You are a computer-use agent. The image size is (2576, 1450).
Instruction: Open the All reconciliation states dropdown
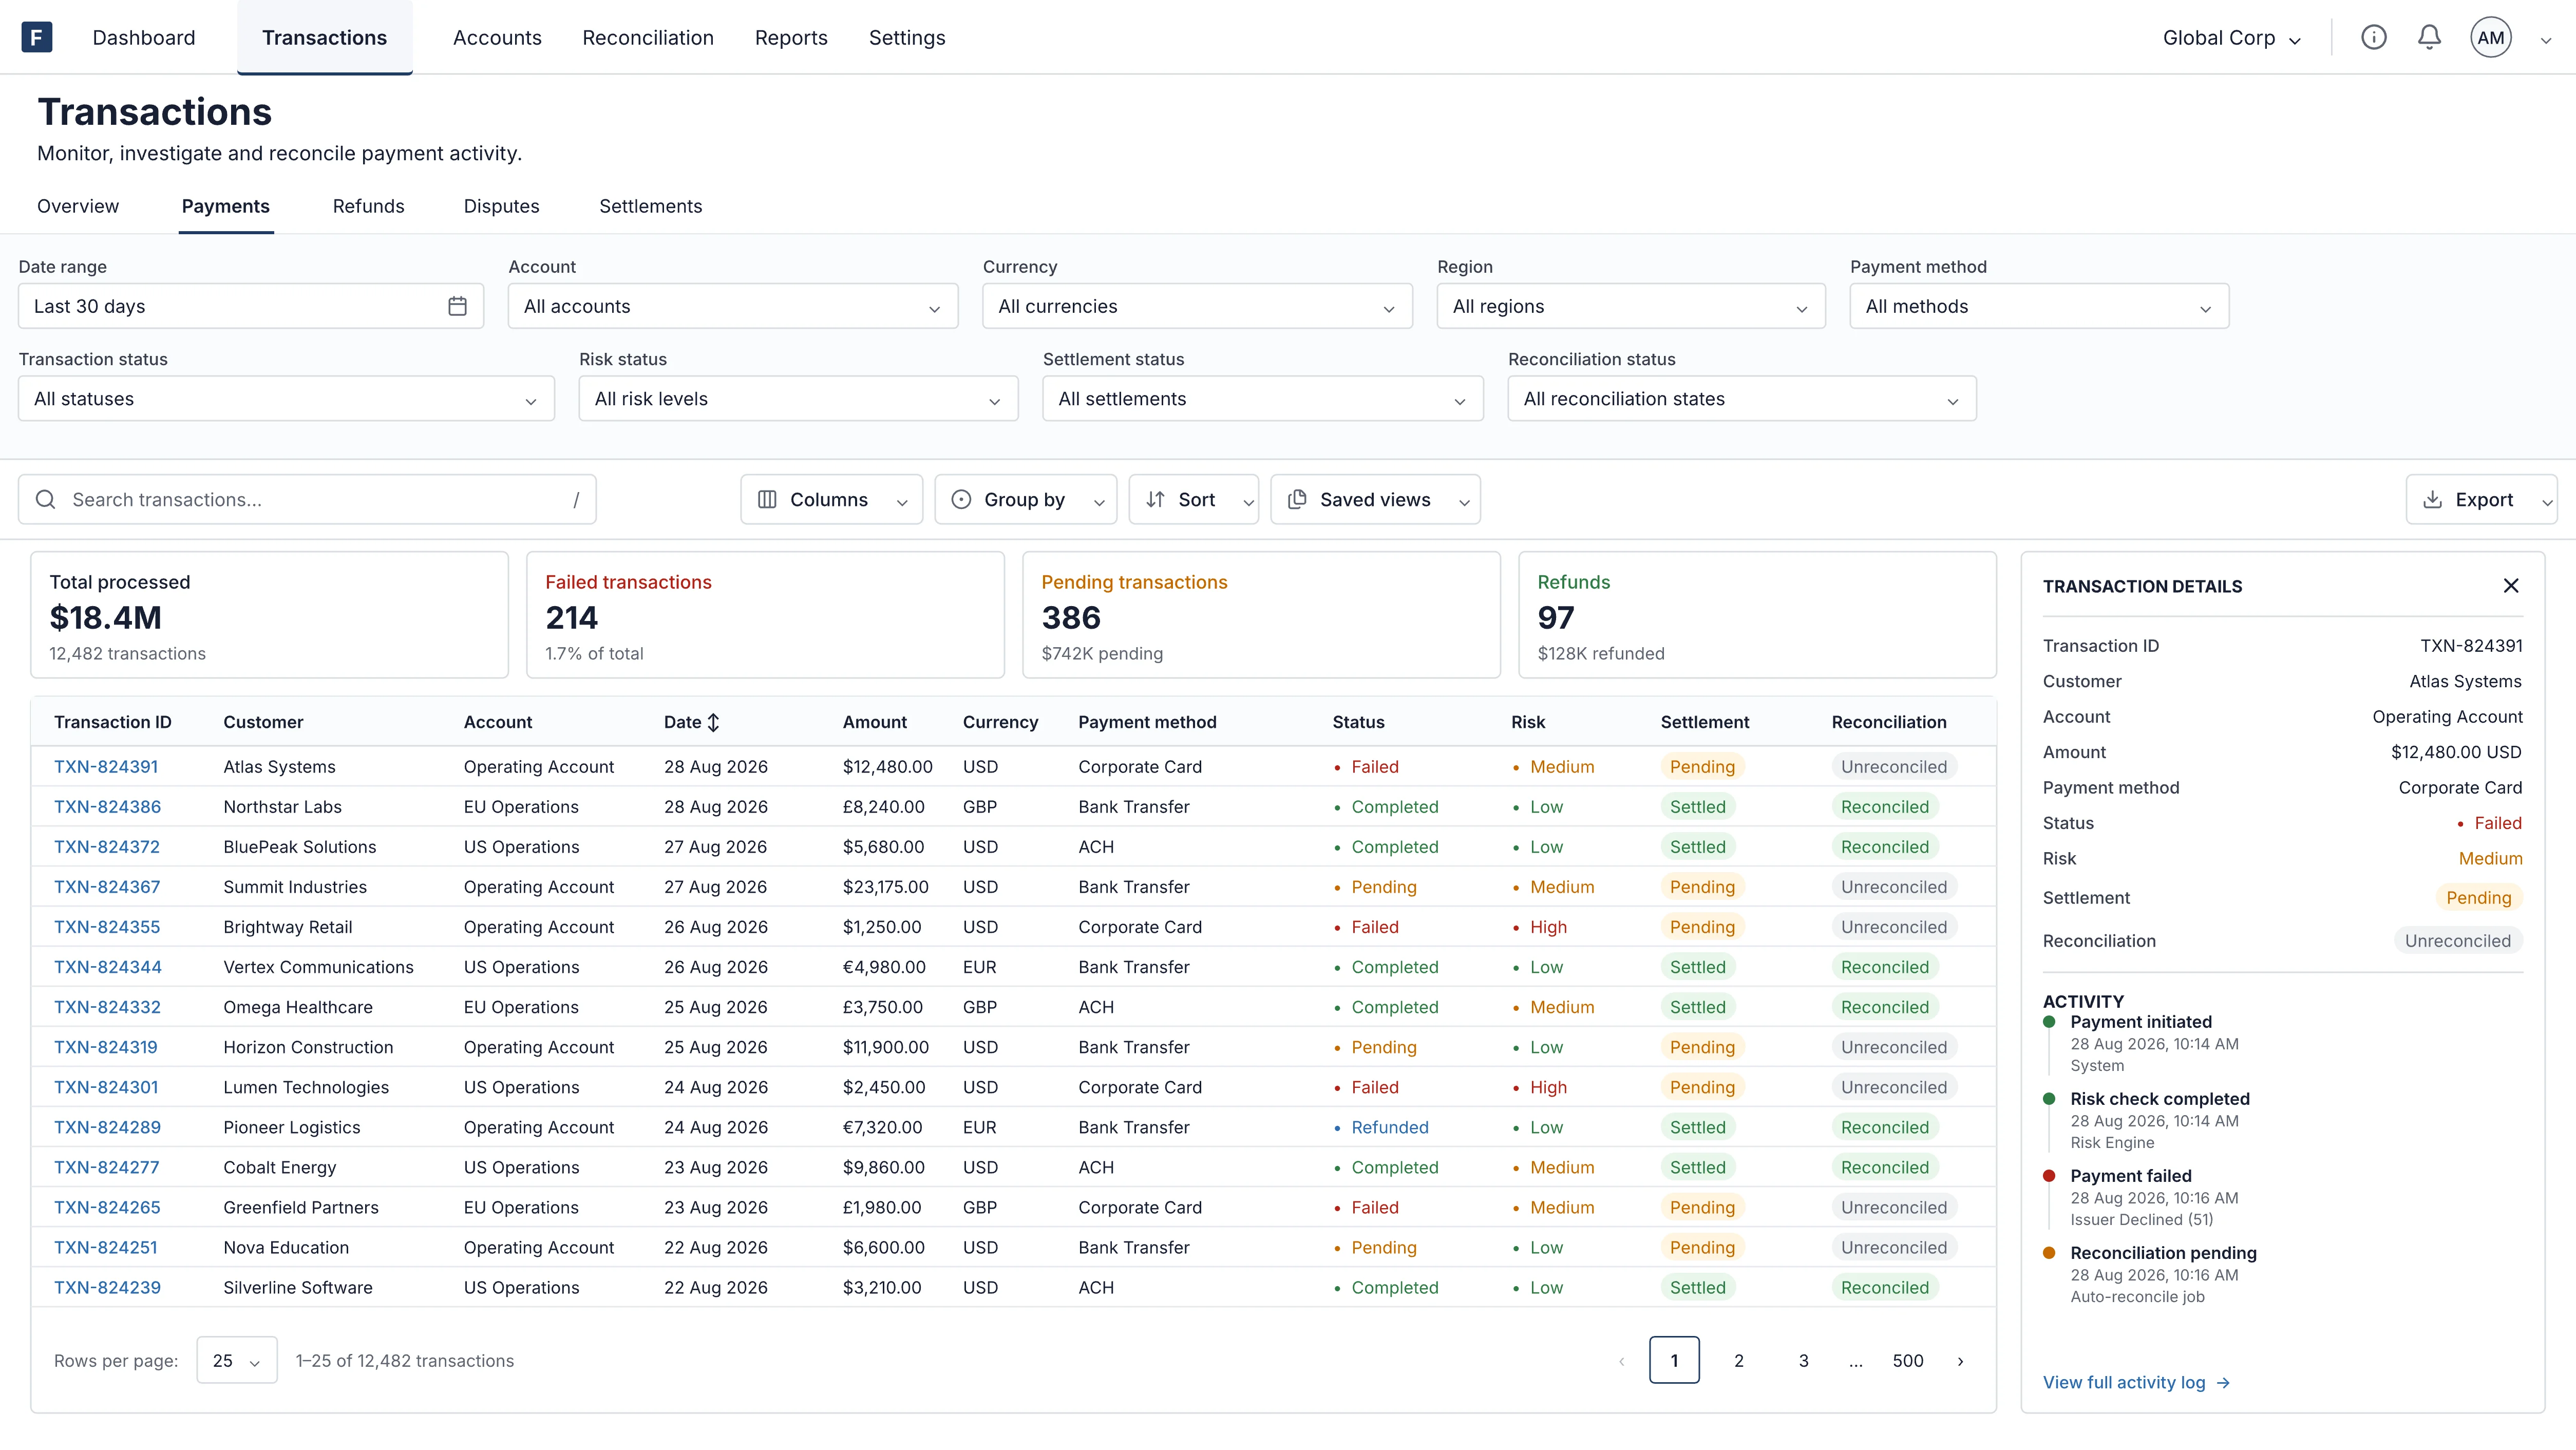pos(1742,398)
